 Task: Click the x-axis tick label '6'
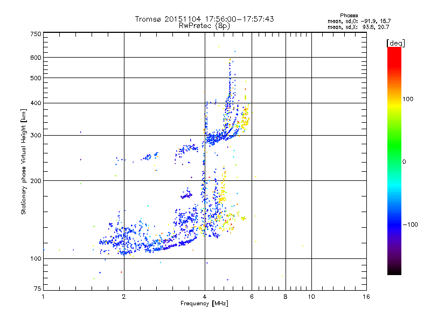point(252,297)
